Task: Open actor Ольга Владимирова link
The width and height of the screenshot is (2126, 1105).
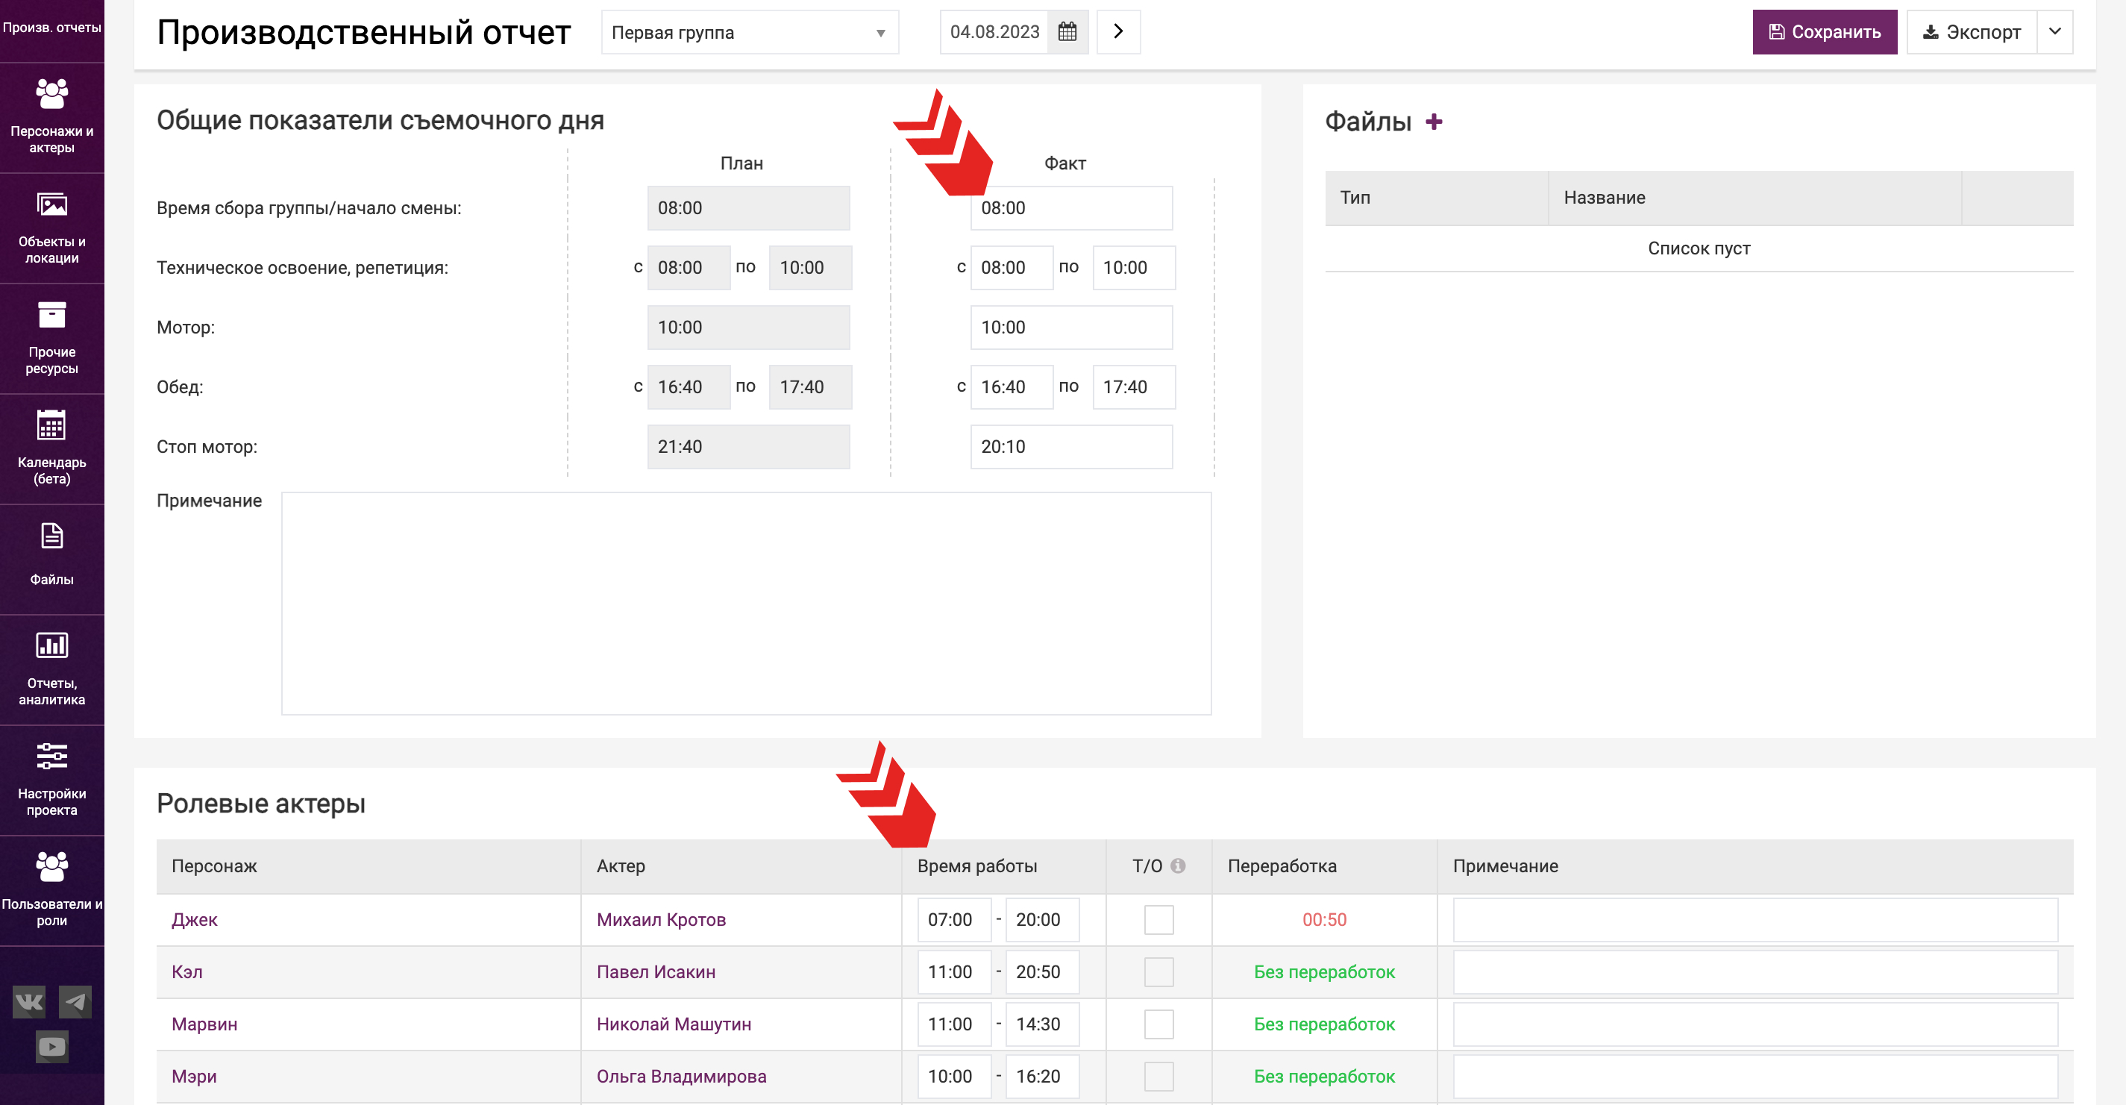Action: (x=682, y=1076)
